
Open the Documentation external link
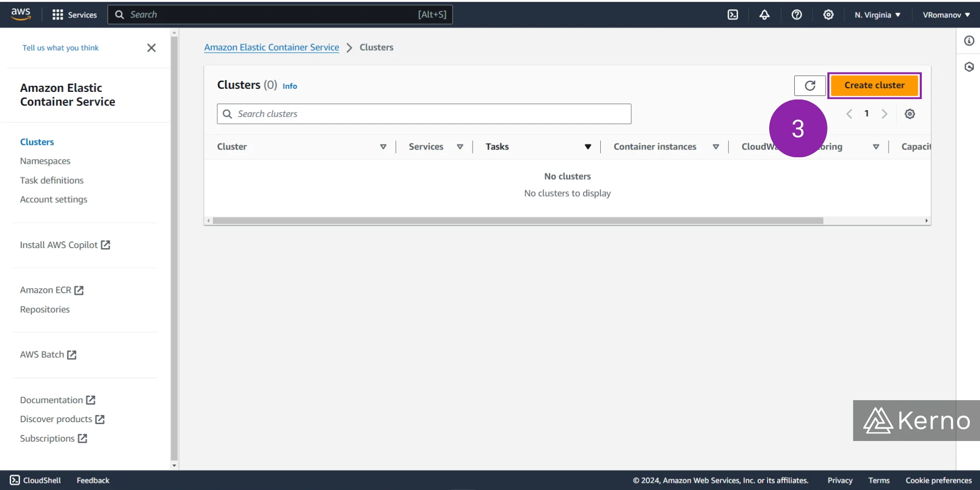[x=58, y=400]
